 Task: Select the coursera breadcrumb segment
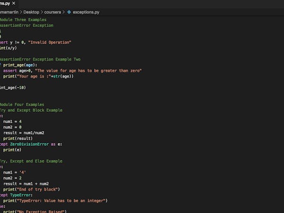53,12
